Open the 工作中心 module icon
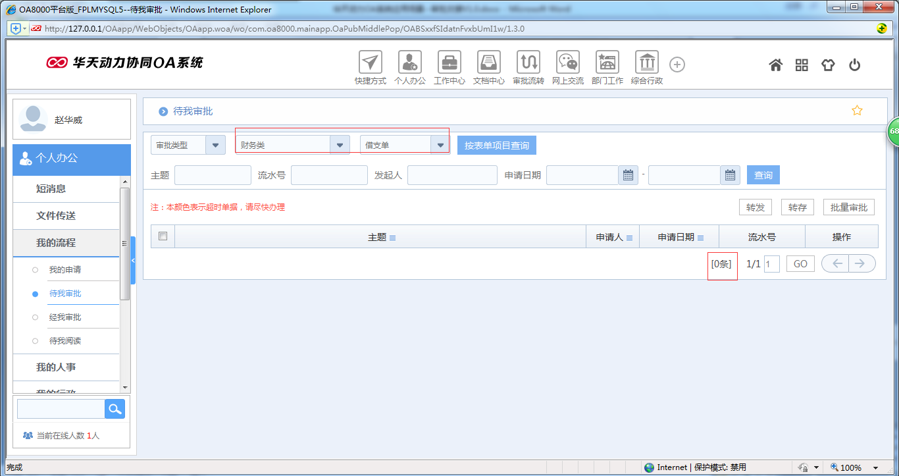Image resolution: width=899 pixels, height=476 pixels. pos(449,63)
